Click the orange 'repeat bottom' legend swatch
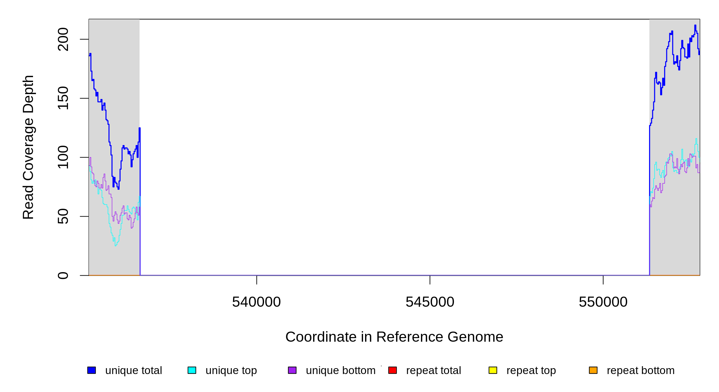The height and width of the screenshot is (392, 719). click(593, 370)
